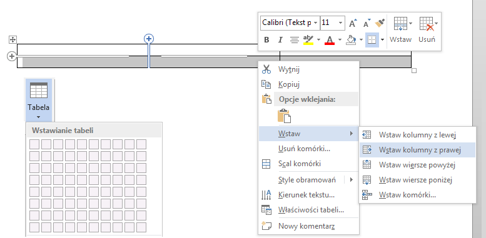The width and height of the screenshot is (486, 238).
Task: Toggle Bold in the mini toolbar
Action: coord(266,39)
